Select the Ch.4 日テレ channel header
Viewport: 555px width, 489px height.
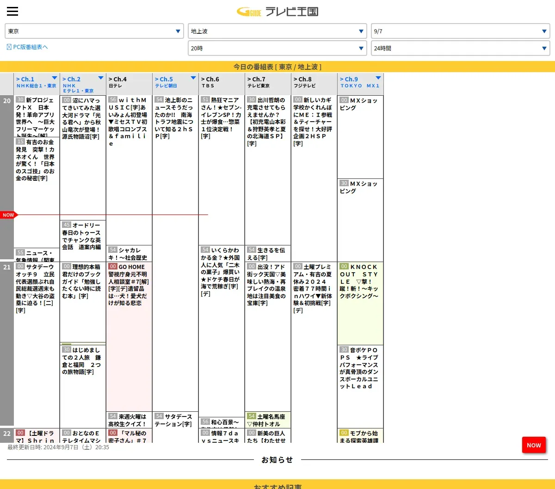click(129, 84)
